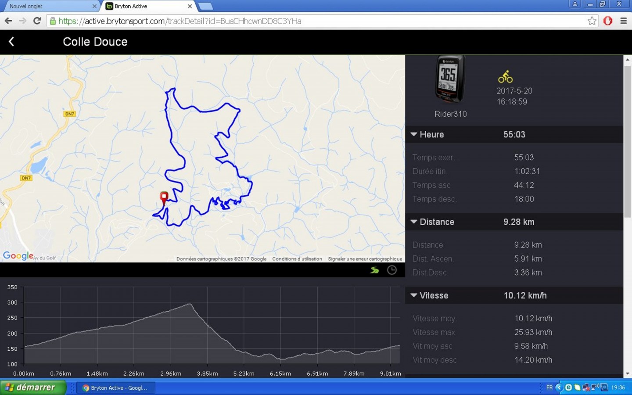Bookmark this page with the star icon
The width and height of the screenshot is (632, 395).
coord(592,21)
